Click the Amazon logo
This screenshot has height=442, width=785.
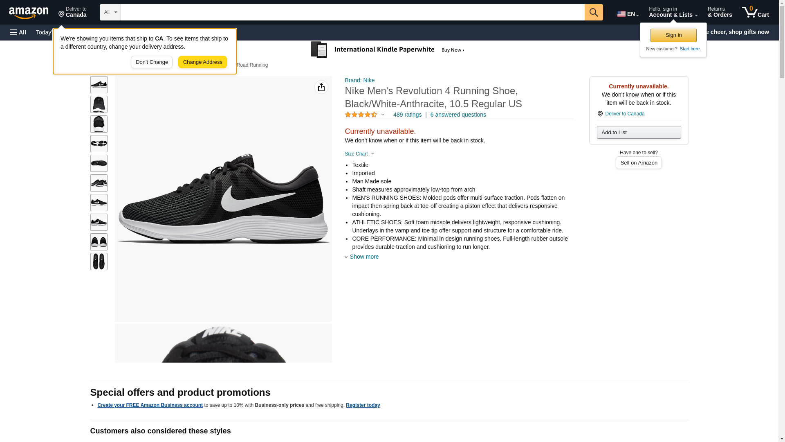29,13
